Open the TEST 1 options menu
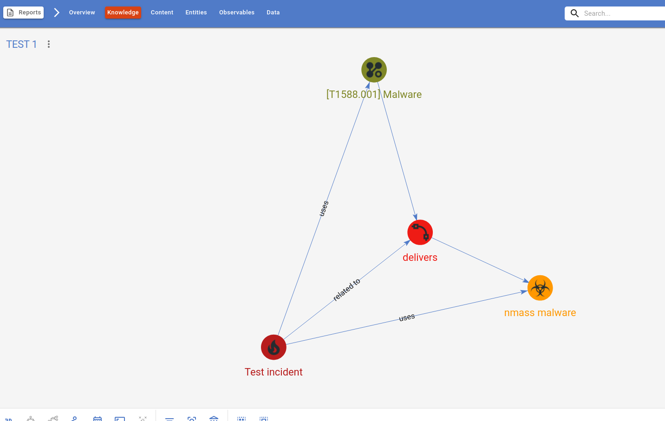Screen dimensions: 665x421 pos(49,44)
